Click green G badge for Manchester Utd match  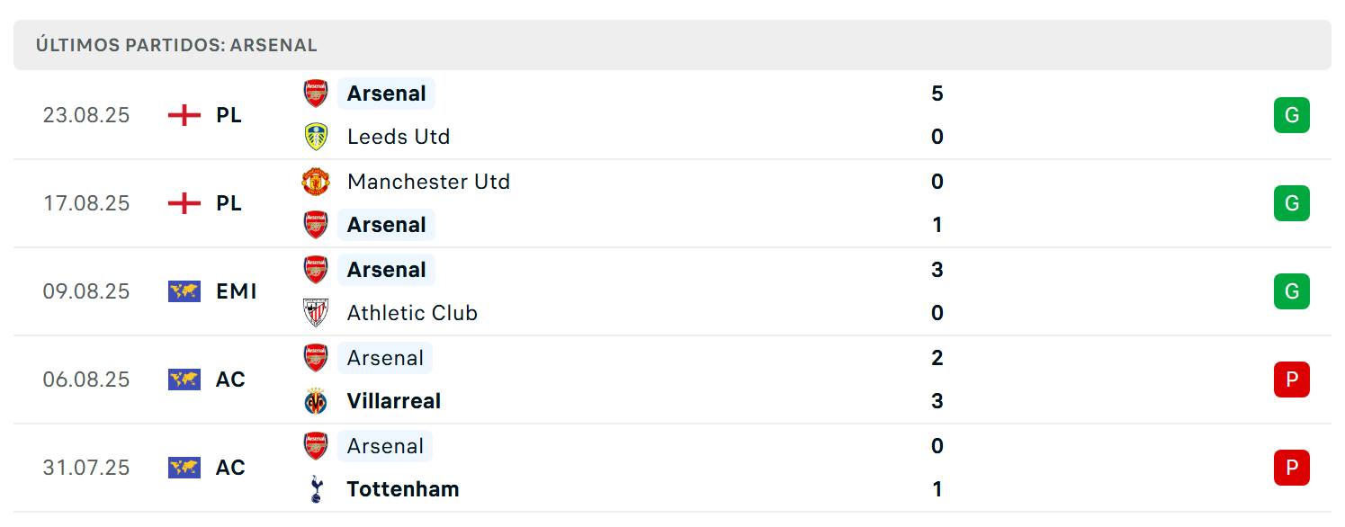pyautogui.click(x=1292, y=203)
